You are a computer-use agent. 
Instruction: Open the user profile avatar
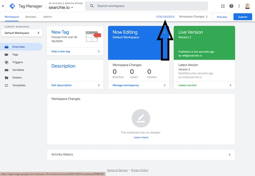tap(247, 6)
